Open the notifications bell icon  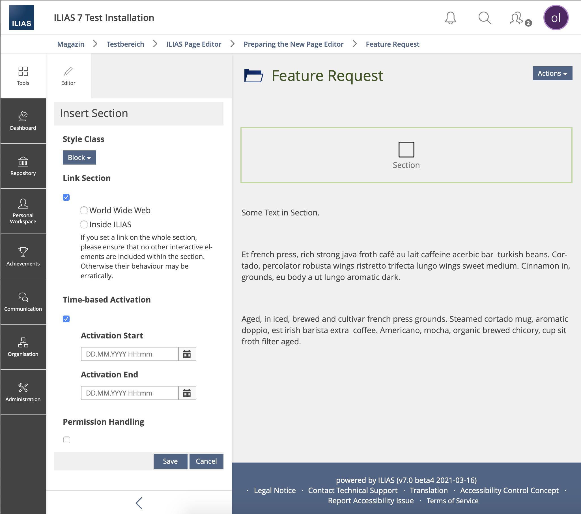tap(450, 18)
